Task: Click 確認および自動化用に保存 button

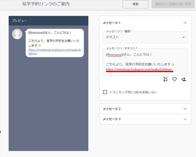Action: click(173, 4)
